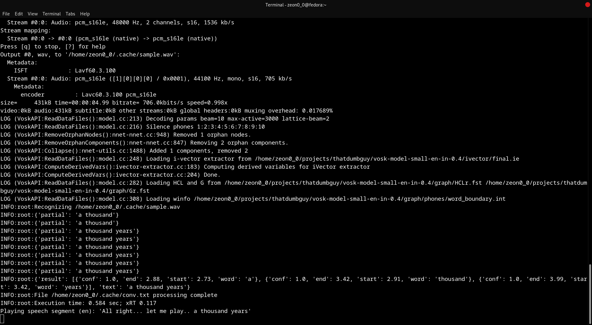Viewport: 592px width, 325px height.
Task: Click the ivector-extractor 'Done.' log line
Action: pos(110,175)
